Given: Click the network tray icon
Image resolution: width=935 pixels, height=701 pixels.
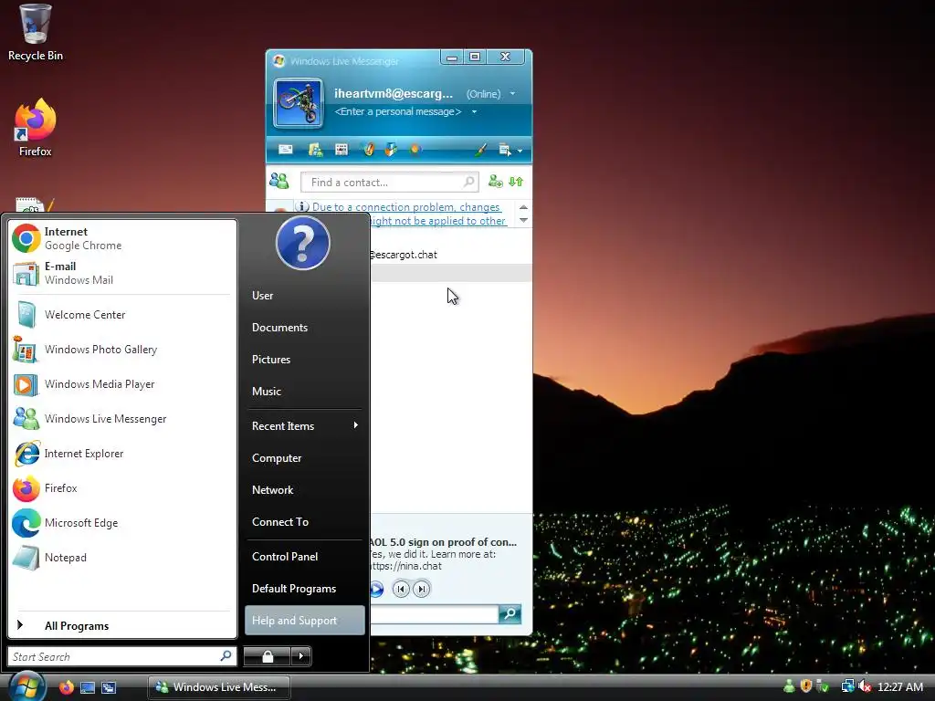Looking at the screenshot, I should click(847, 686).
